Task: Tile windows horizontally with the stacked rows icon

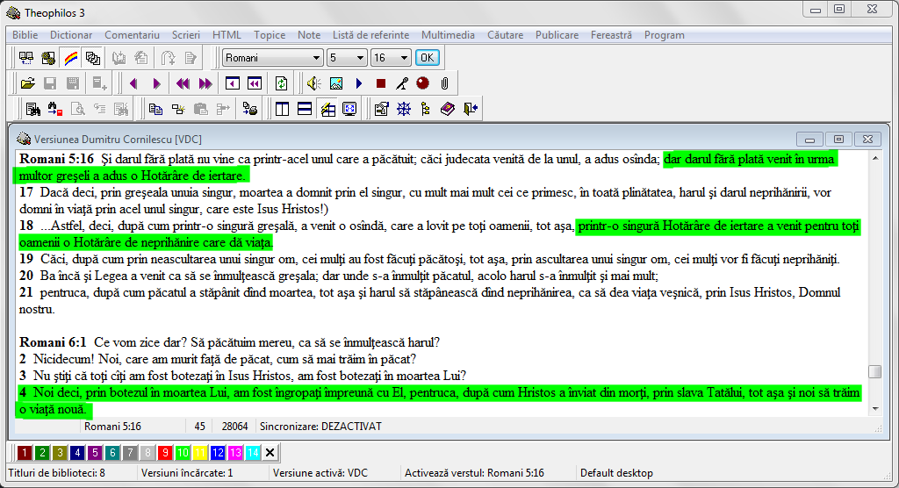Action: point(305,109)
